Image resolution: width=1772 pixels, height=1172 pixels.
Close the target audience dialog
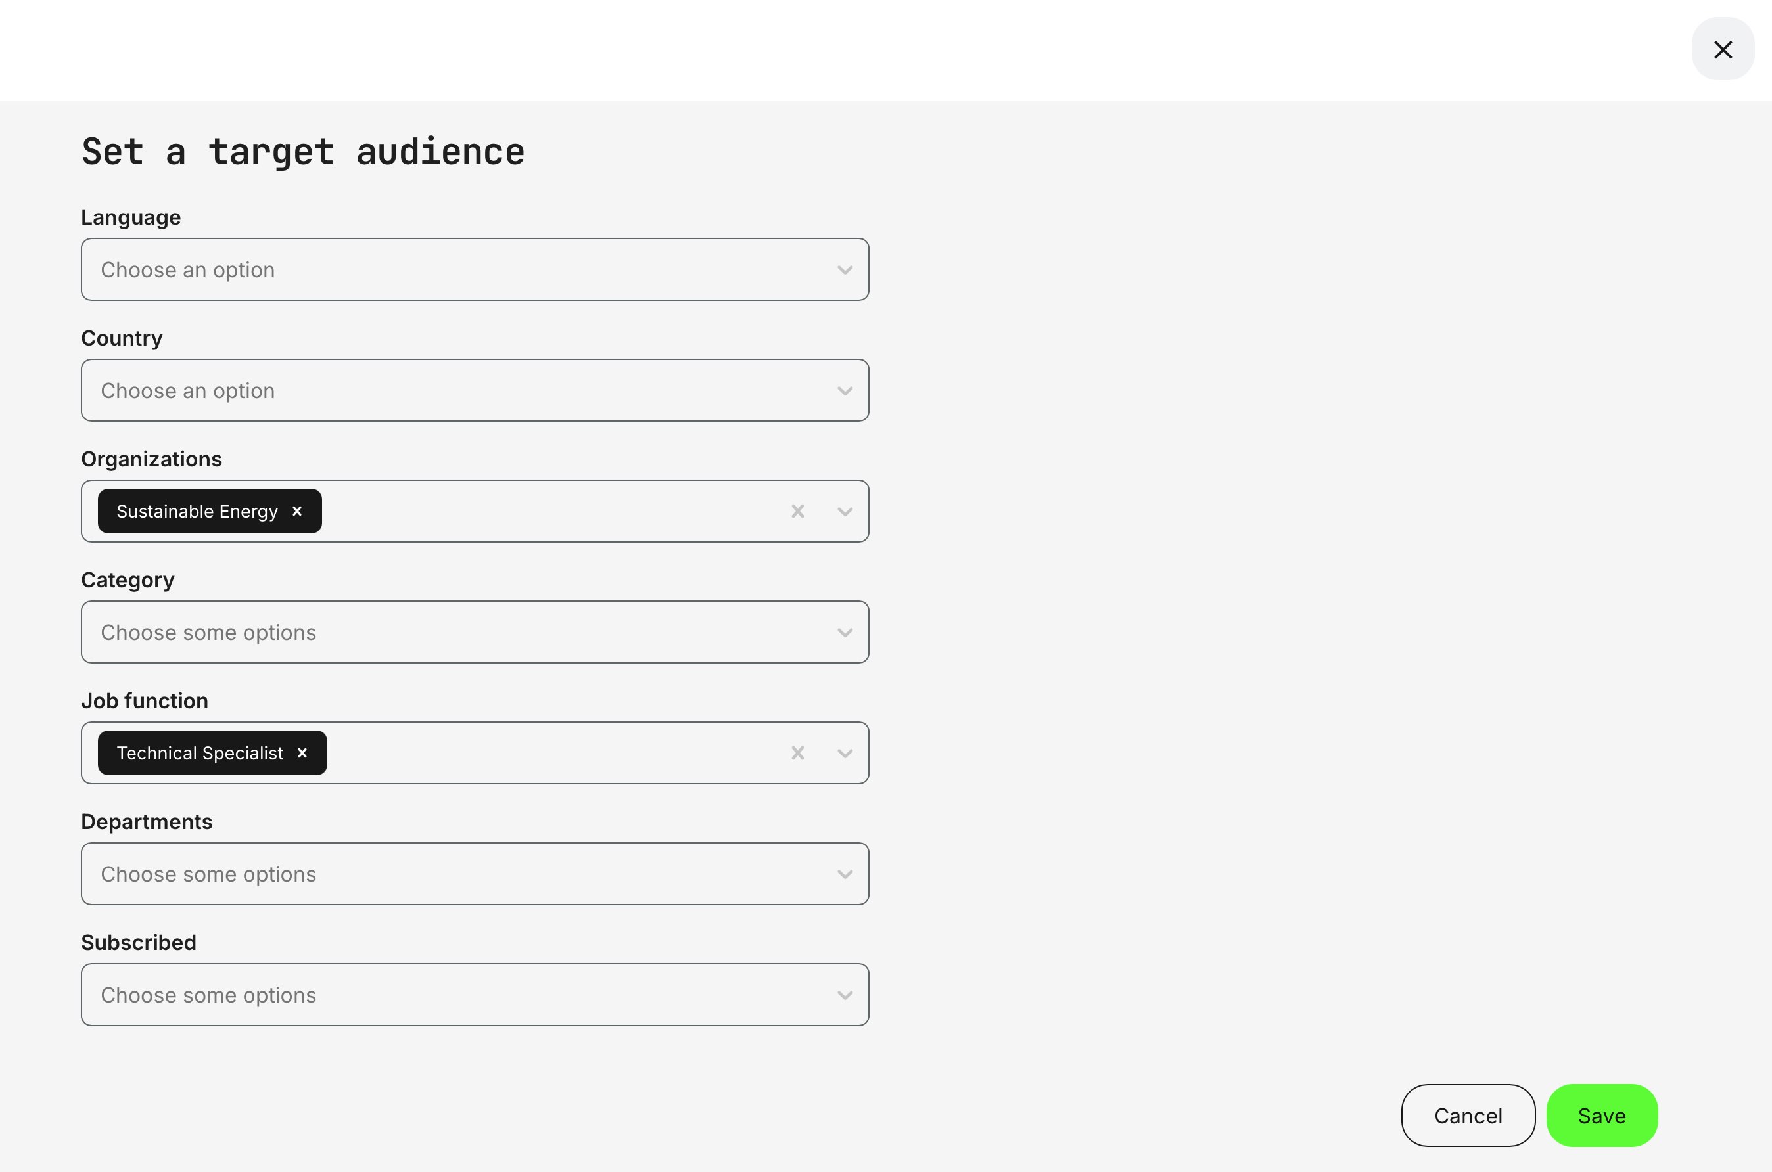click(1723, 49)
